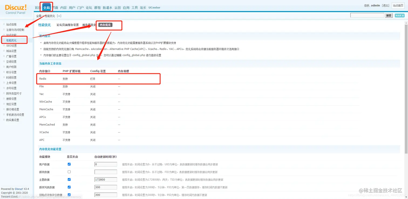The image size is (408, 199).
Task: Uncheck the 版块列表数据 checkbox
Action: pos(69,187)
